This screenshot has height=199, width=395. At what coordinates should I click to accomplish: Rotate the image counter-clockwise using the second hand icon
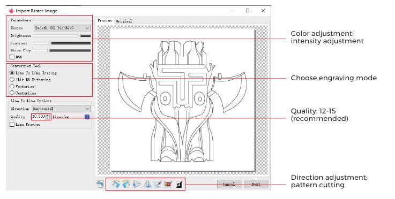click(x=126, y=184)
